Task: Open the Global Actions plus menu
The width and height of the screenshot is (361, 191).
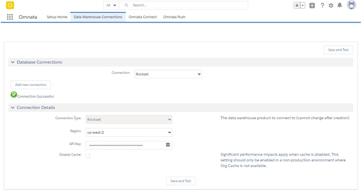Action: pos(312,5)
